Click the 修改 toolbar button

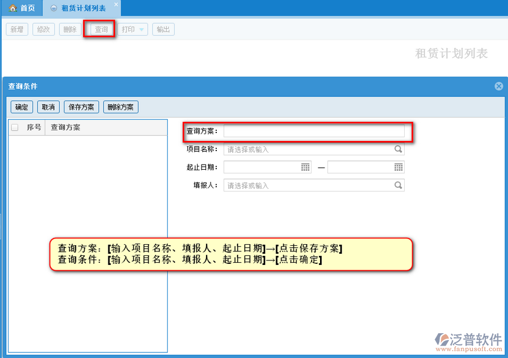point(43,29)
